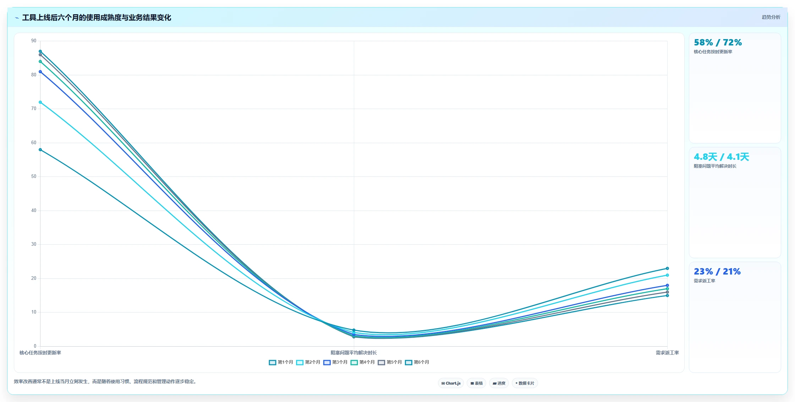The image size is (795, 402).
Task: Click the month 3 data point at 81
Action: 40,72
